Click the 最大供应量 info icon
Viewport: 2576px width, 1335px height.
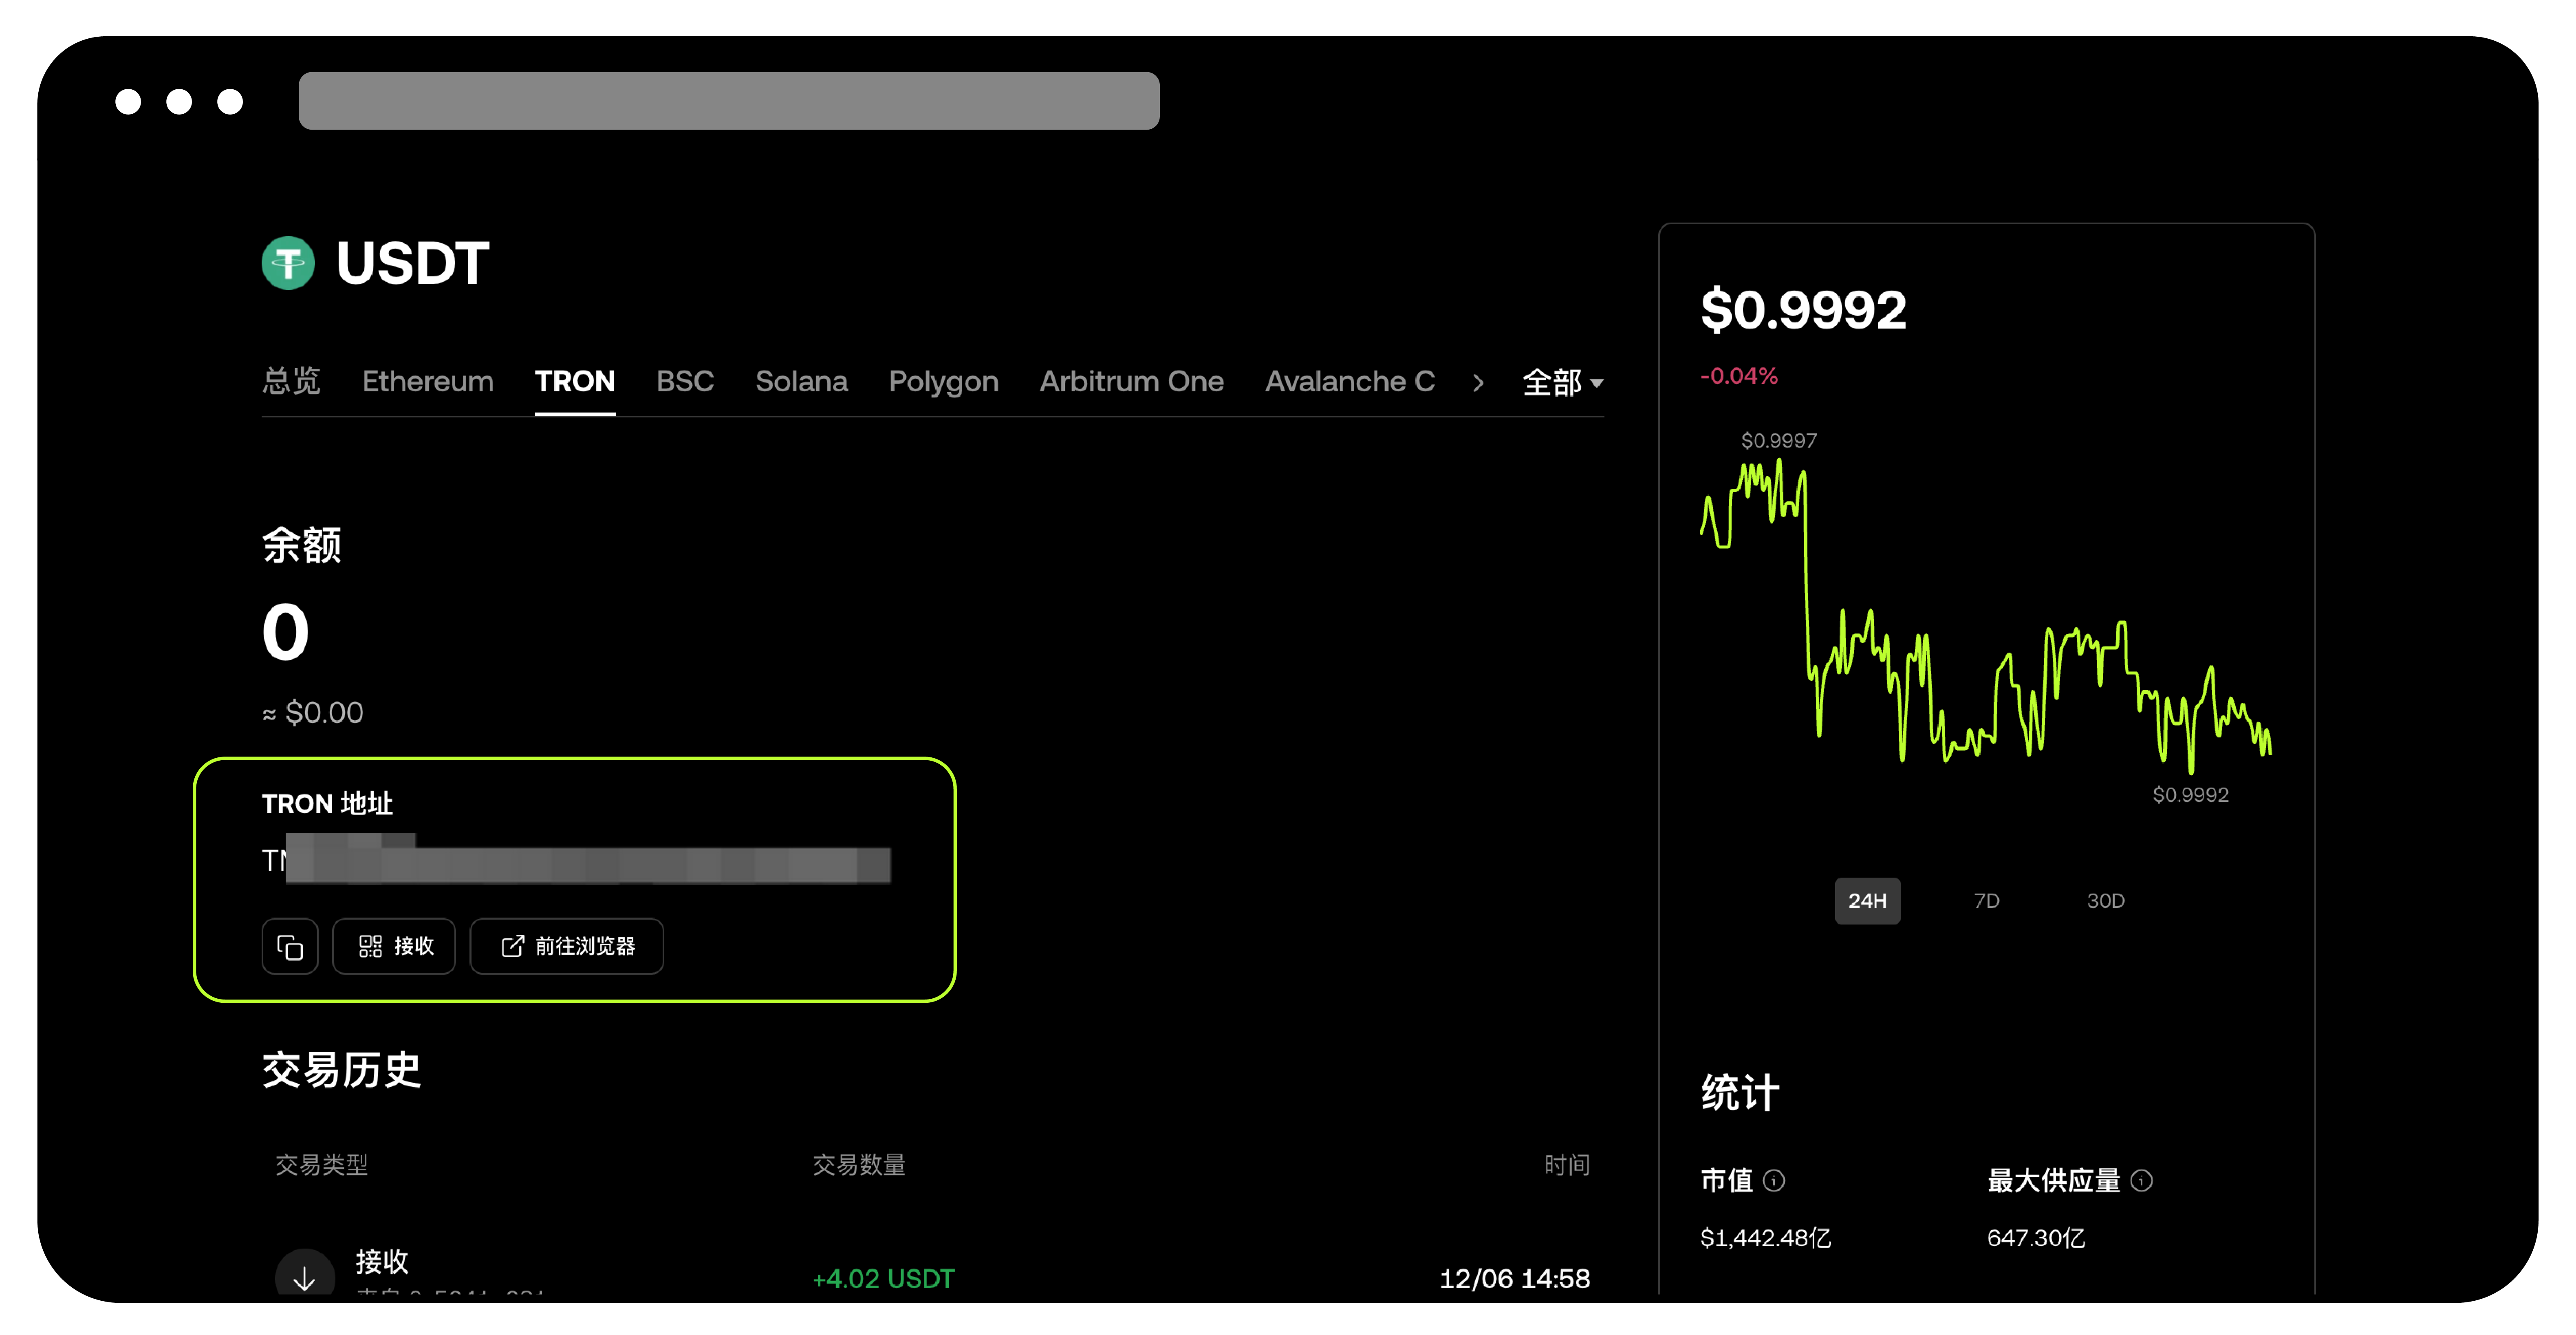(x=2142, y=1181)
